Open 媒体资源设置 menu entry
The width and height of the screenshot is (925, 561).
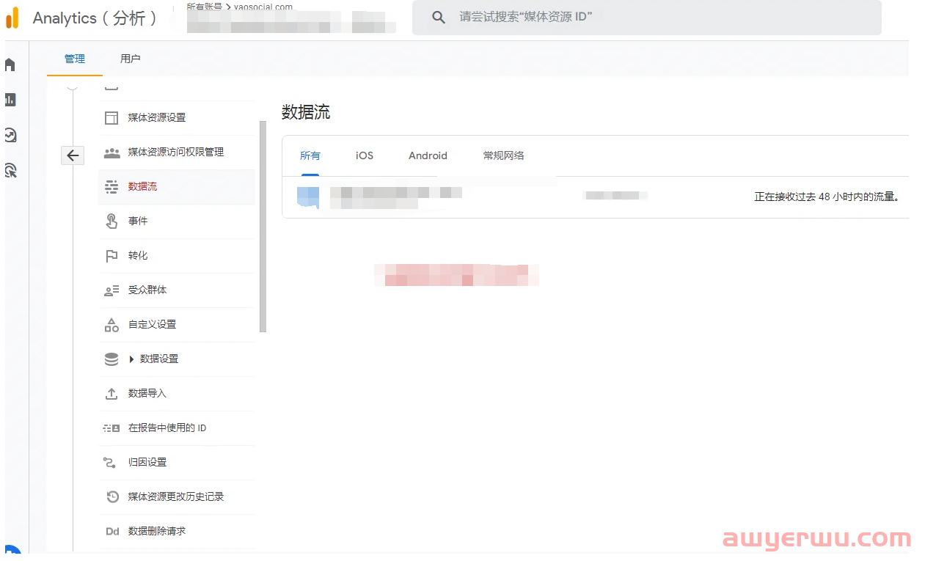(x=177, y=118)
